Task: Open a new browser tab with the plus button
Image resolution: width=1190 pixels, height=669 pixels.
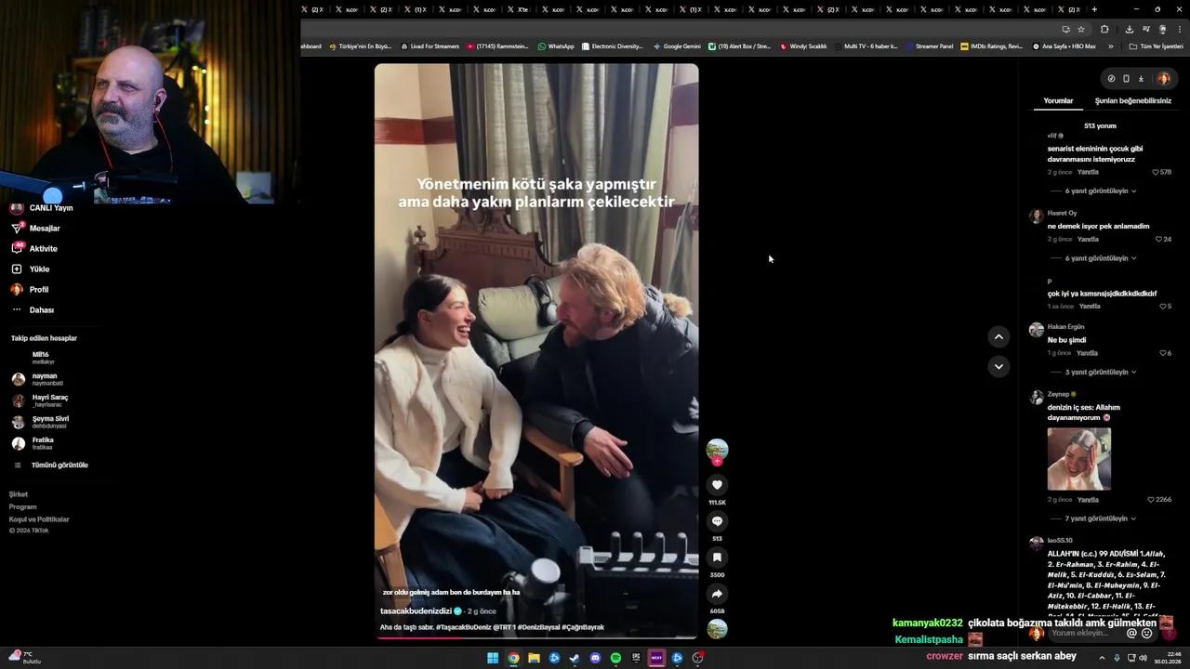Action: [1094, 9]
